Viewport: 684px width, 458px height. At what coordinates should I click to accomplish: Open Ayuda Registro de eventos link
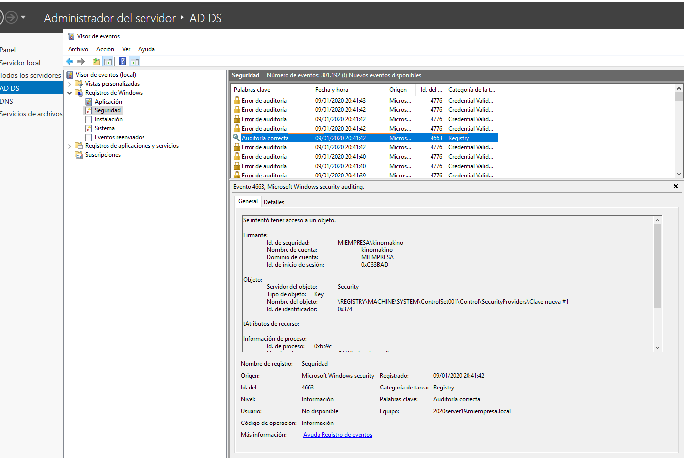coord(337,435)
